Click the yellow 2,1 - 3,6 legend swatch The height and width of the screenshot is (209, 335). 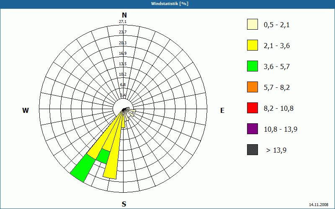tap(253, 45)
